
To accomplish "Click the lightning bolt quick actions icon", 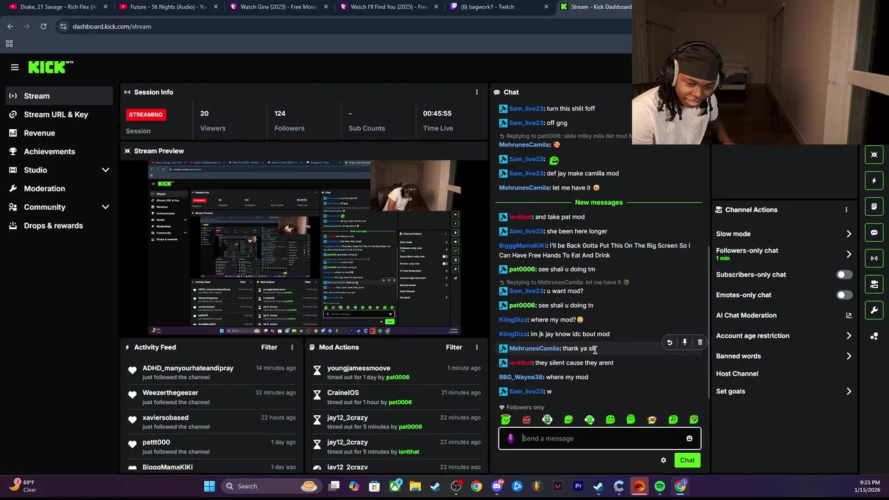I will [874, 181].
